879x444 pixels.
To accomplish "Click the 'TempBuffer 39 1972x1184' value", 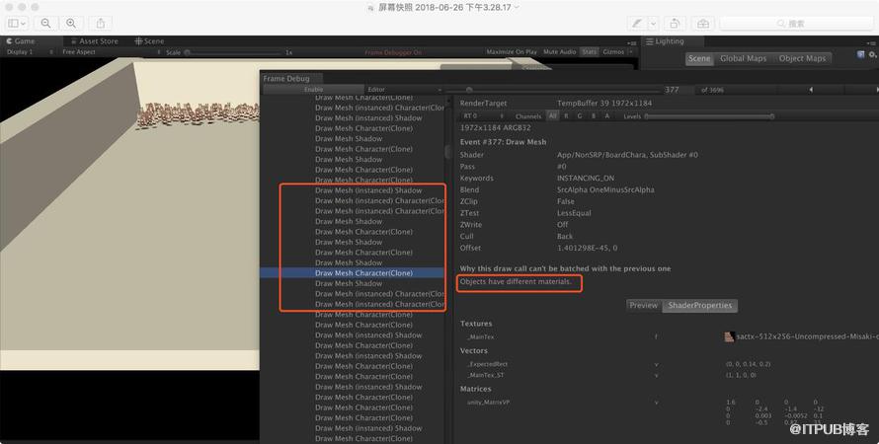I will pos(604,104).
